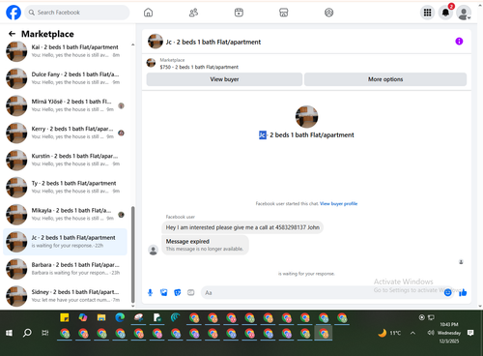The height and width of the screenshot is (356, 483).
Task: Open the Windows notification center icon
Action: (470, 333)
